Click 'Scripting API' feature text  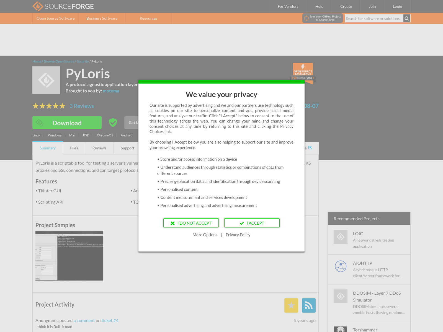point(51,202)
